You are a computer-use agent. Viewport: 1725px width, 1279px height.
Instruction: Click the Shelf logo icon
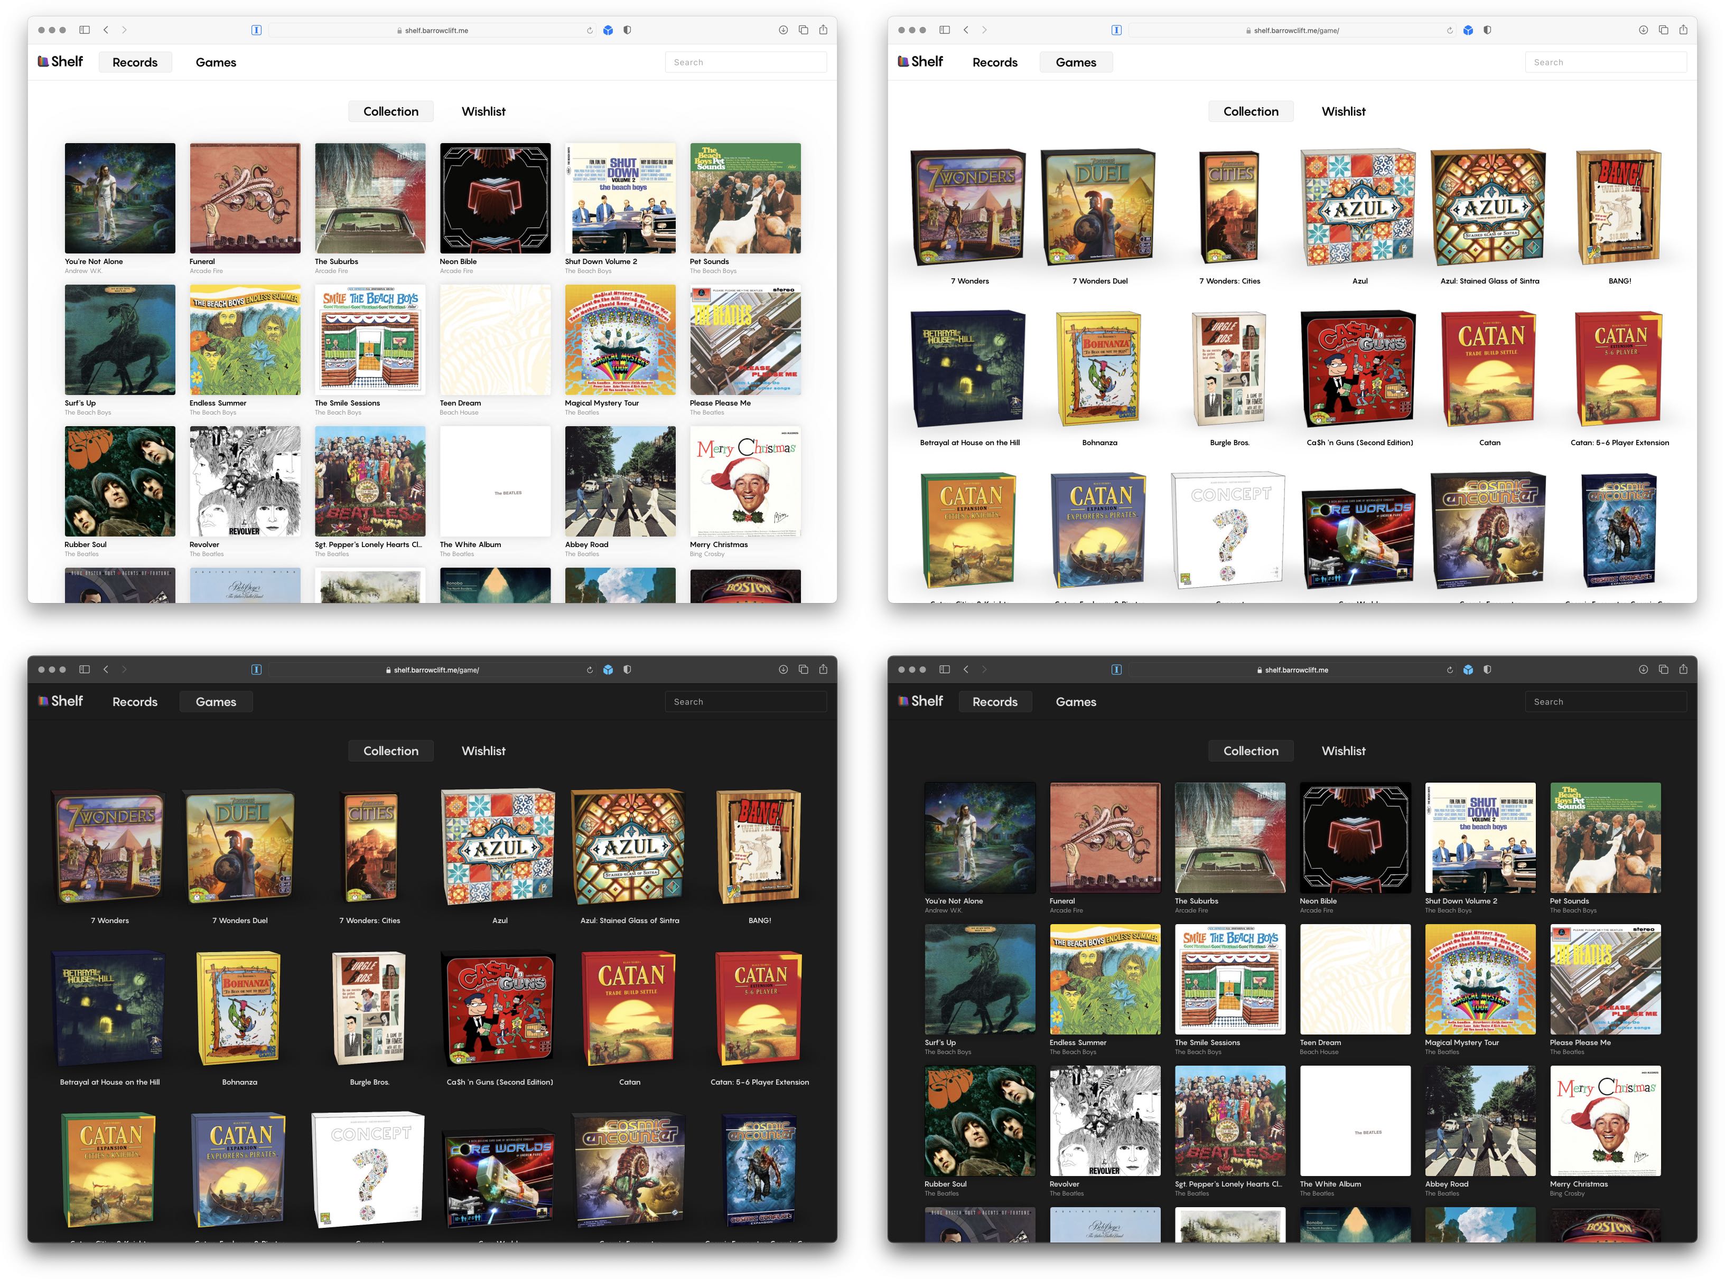tap(44, 62)
